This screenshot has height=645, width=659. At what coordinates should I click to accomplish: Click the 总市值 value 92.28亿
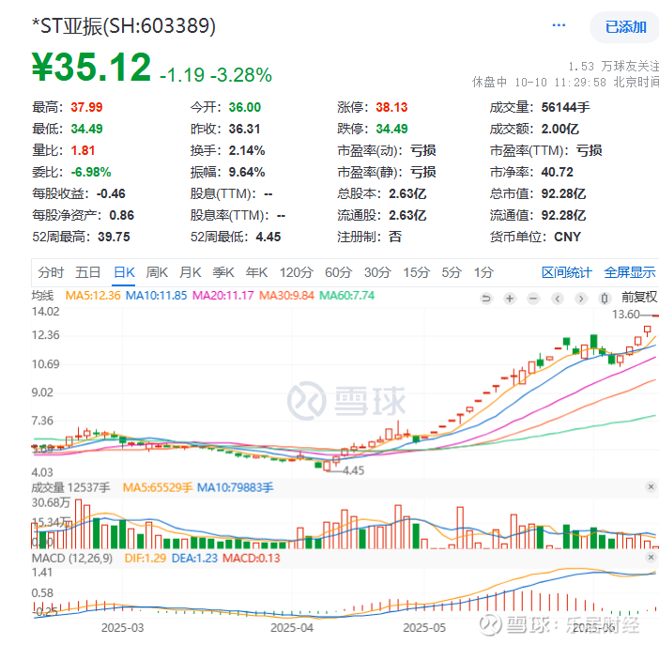coord(563,193)
